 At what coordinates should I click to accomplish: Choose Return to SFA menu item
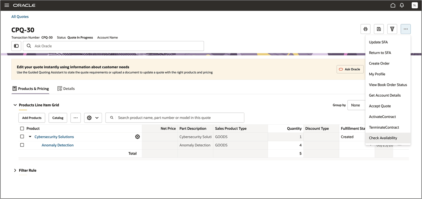pyautogui.click(x=388, y=53)
